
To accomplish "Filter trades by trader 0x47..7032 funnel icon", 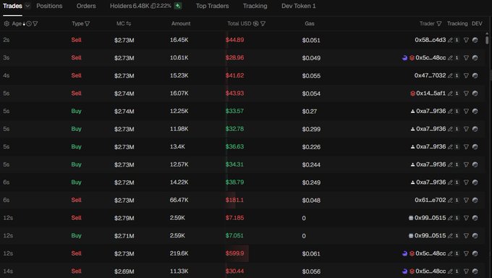I will (466, 75).
